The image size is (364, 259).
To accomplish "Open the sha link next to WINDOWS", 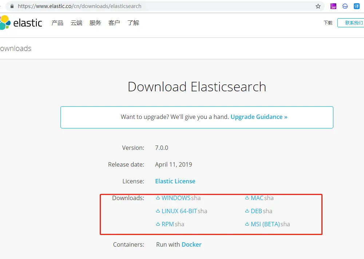I will (x=196, y=198).
